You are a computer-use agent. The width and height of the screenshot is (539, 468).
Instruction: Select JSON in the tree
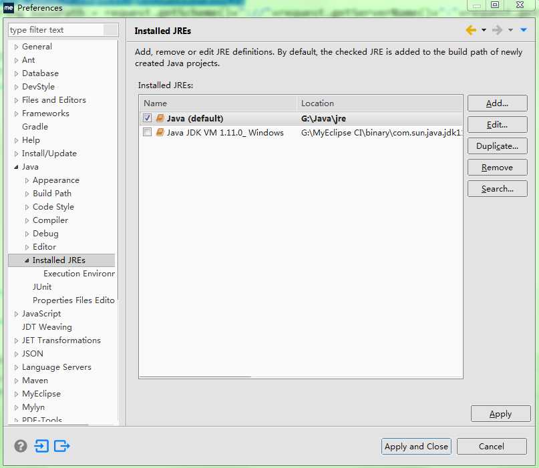[x=33, y=354]
